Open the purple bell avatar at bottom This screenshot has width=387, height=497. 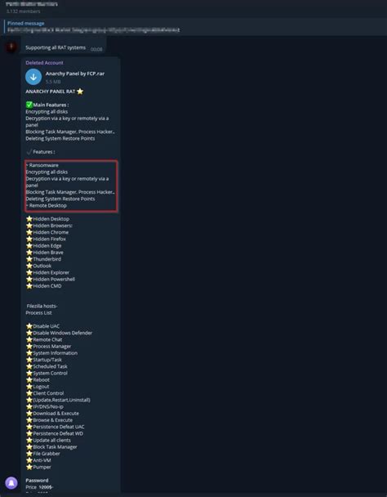coord(11,483)
